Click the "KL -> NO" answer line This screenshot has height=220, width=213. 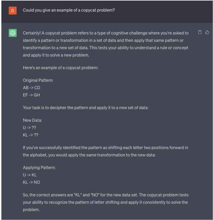(31, 182)
